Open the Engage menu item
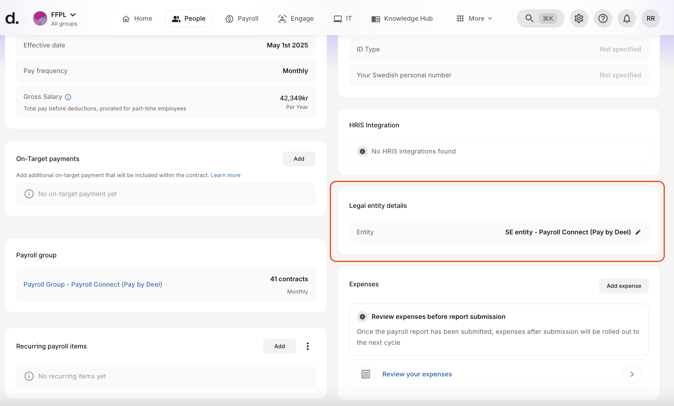 pyautogui.click(x=296, y=18)
